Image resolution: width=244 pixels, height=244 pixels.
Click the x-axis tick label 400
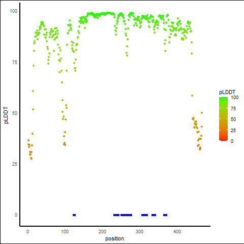[177, 232]
